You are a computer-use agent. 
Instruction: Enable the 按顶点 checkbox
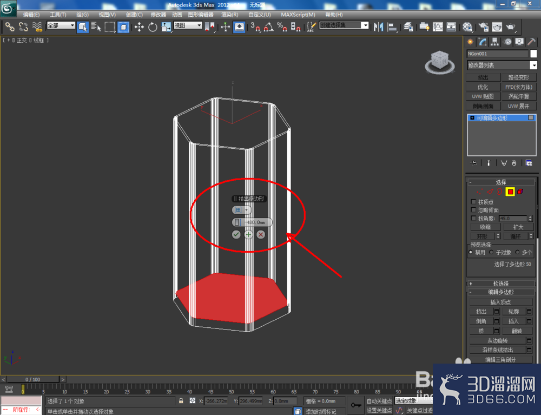(x=473, y=201)
